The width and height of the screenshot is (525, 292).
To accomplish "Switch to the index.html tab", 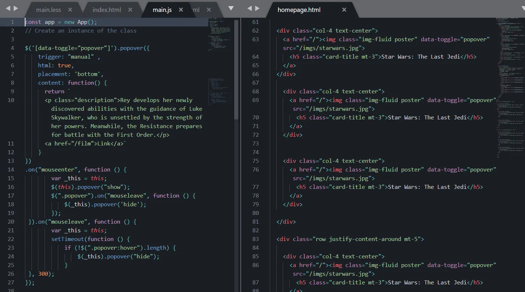I will (107, 10).
